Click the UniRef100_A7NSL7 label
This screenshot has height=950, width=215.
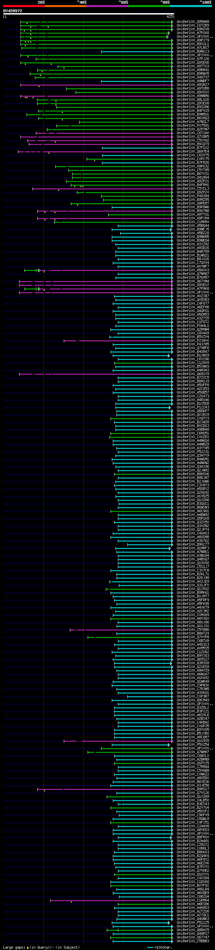pyautogui.click(x=192, y=122)
